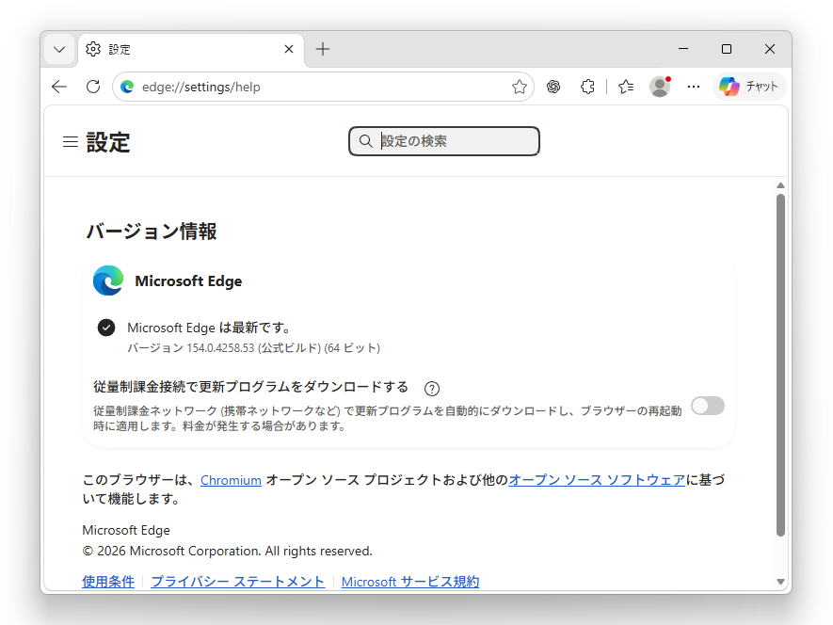The width and height of the screenshot is (833, 625).
Task: Open the 使用条件 link
Action: coord(108,582)
